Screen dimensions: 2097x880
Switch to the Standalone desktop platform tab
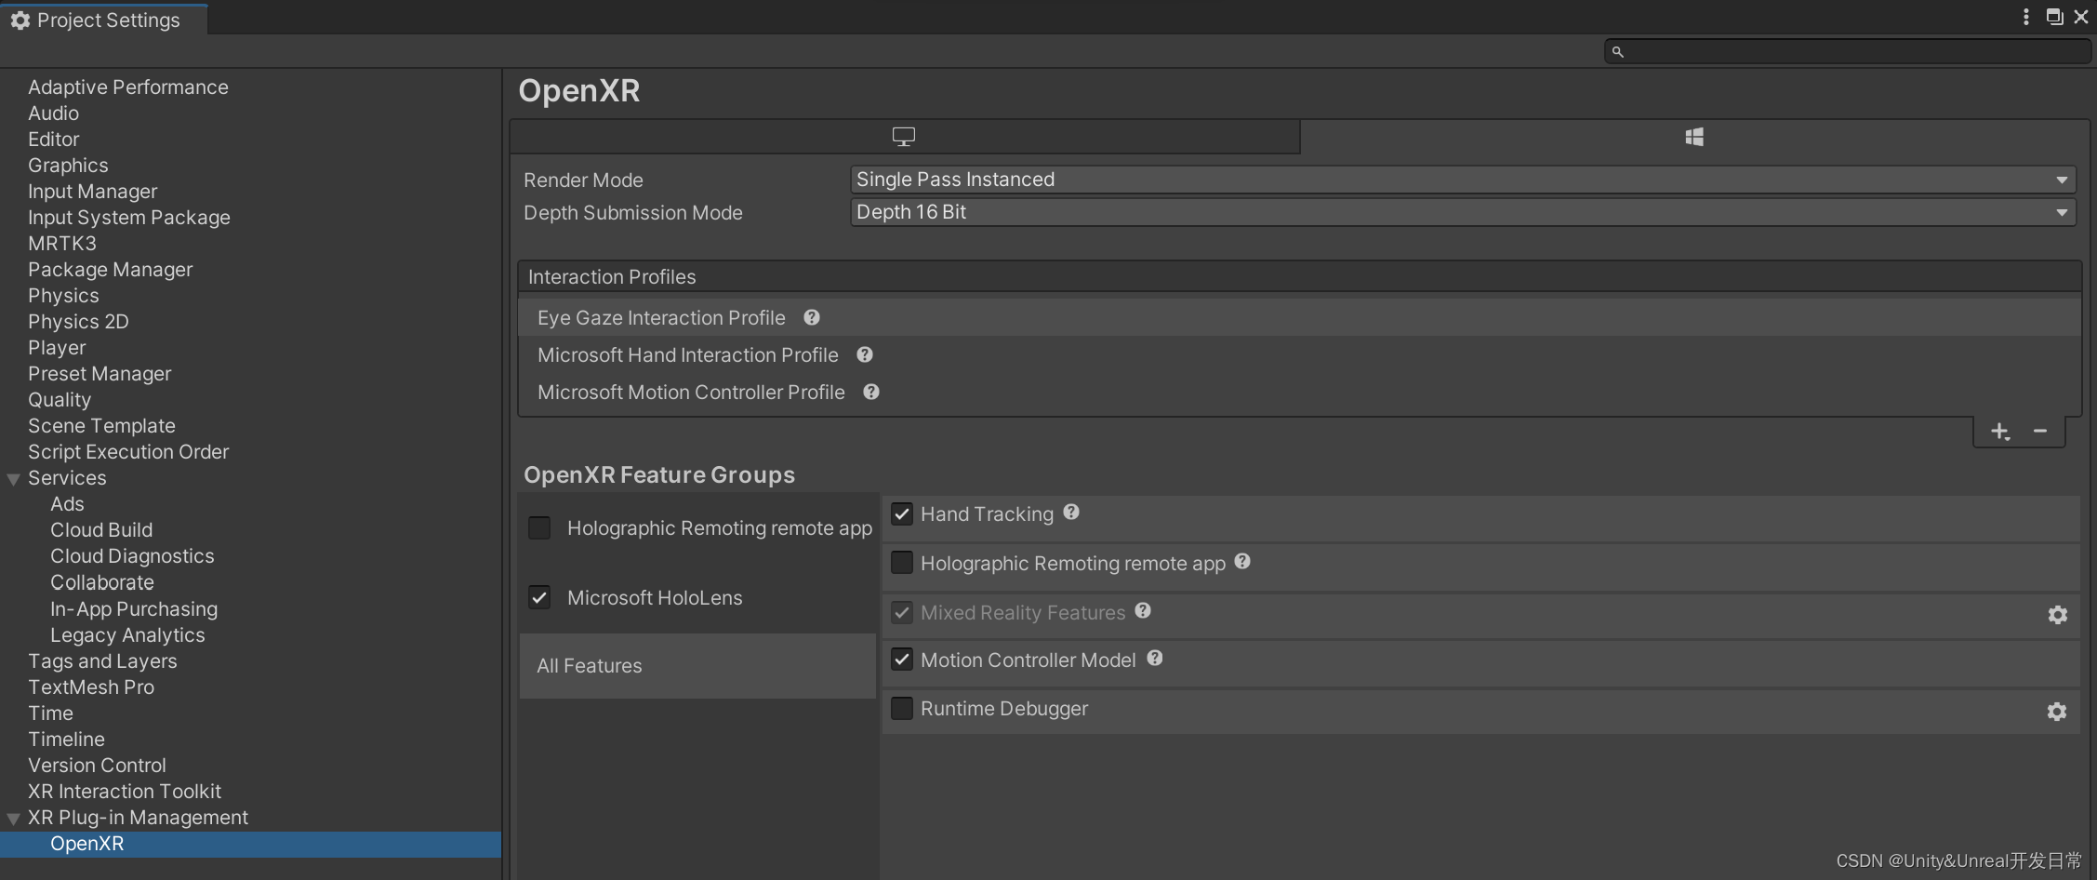click(x=904, y=137)
